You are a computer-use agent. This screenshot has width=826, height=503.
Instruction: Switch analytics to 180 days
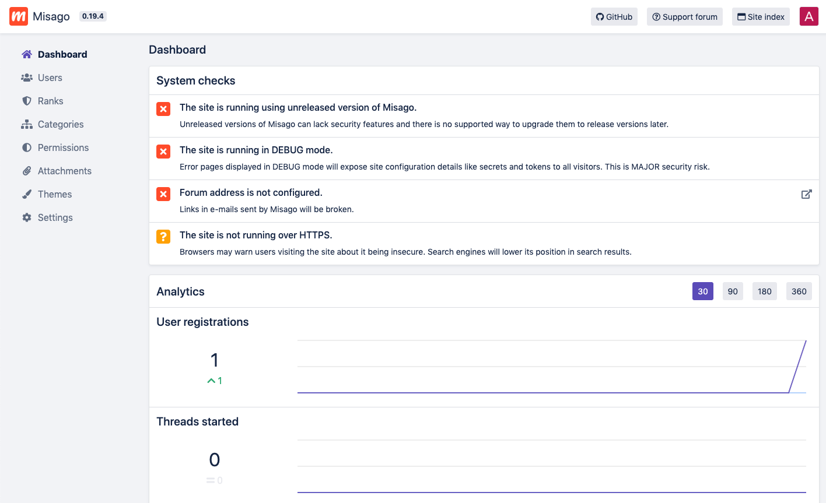[x=764, y=291]
